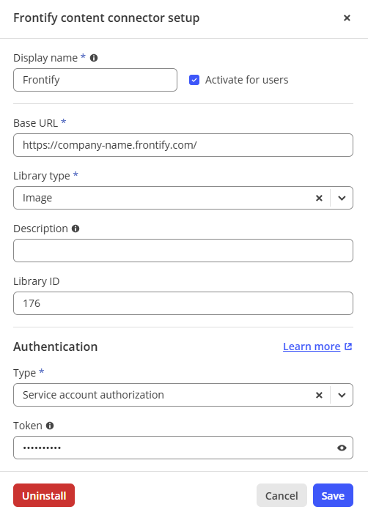Clear the Library type selection
The width and height of the screenshot is (368, 515).
(319, 198)
